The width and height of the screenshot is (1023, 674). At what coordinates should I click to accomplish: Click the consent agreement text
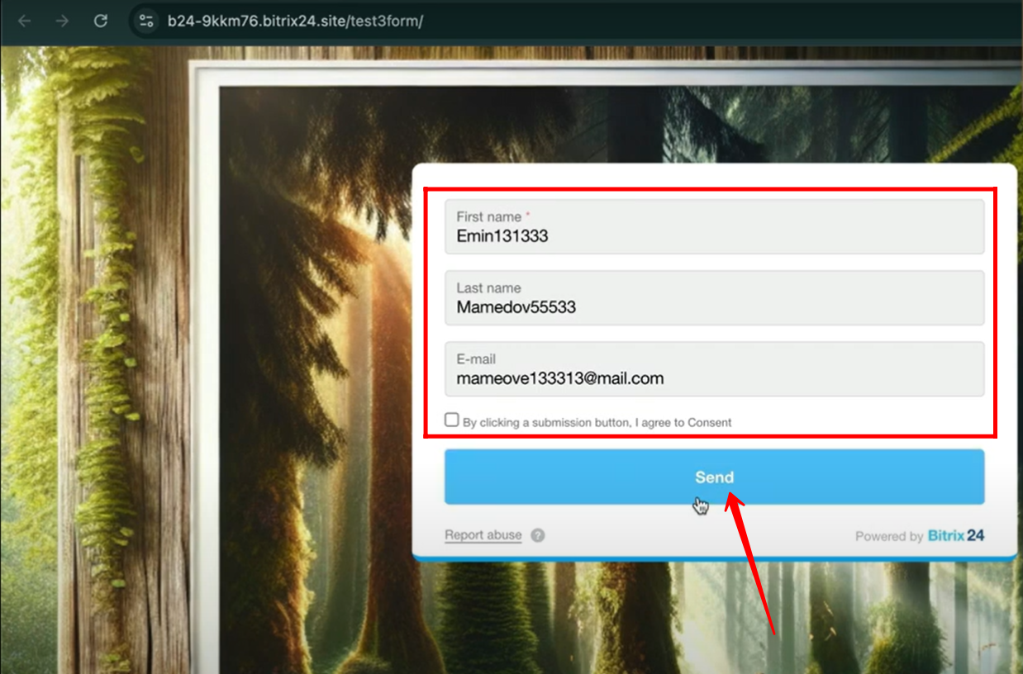click(597, 422)
